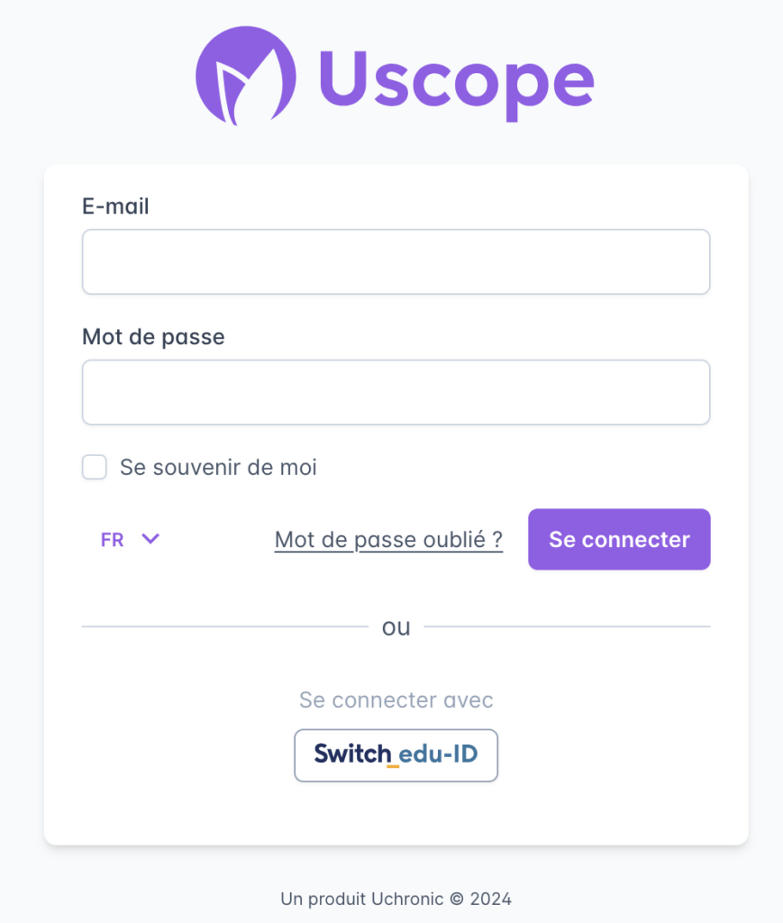Click the Se connecter avec caption
Image resolution: width=783 pixels, height=923 pixels.
(396, 700)
